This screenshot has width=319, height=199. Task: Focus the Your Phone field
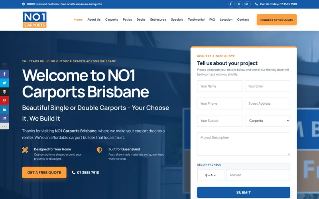[220, 103]
